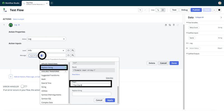
Task: Collapse the 1 - Log data section
Action: pyautogui.click(x=187, y=43)
